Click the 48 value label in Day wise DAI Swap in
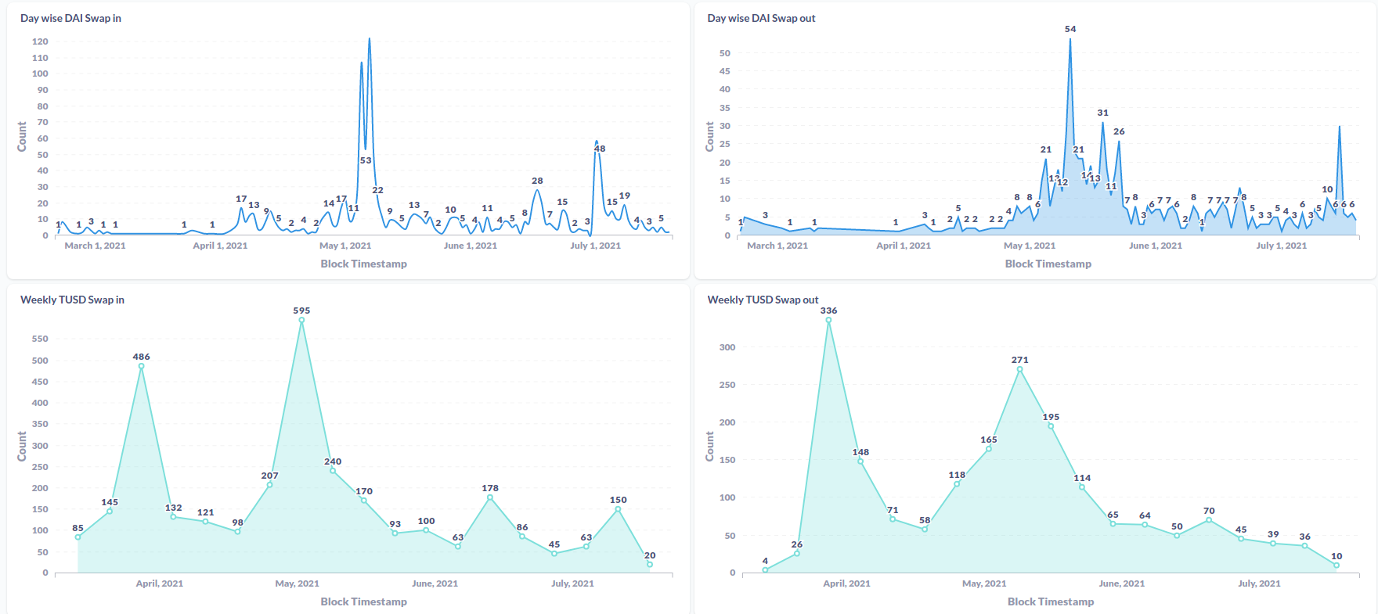The width and height of the screenshot is (1378, 614). point(600,149)
